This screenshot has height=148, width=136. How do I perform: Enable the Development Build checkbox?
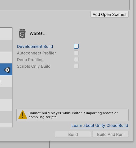pyautogui.click(x=76, y=46)
